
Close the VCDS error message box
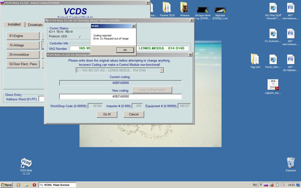[133, 26]
